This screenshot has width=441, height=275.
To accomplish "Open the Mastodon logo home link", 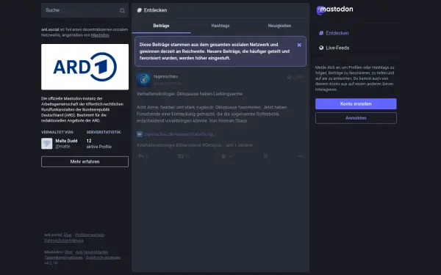I will click(x=334, y=10).
